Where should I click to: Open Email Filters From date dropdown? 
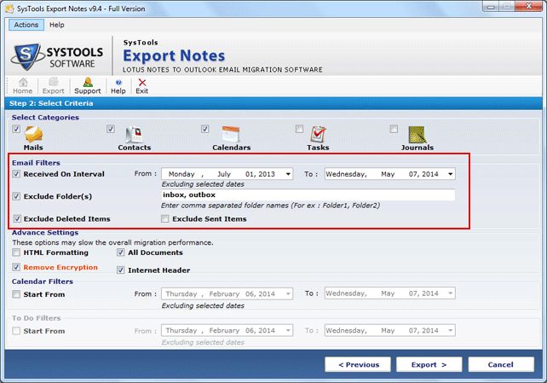click(288, 174)
